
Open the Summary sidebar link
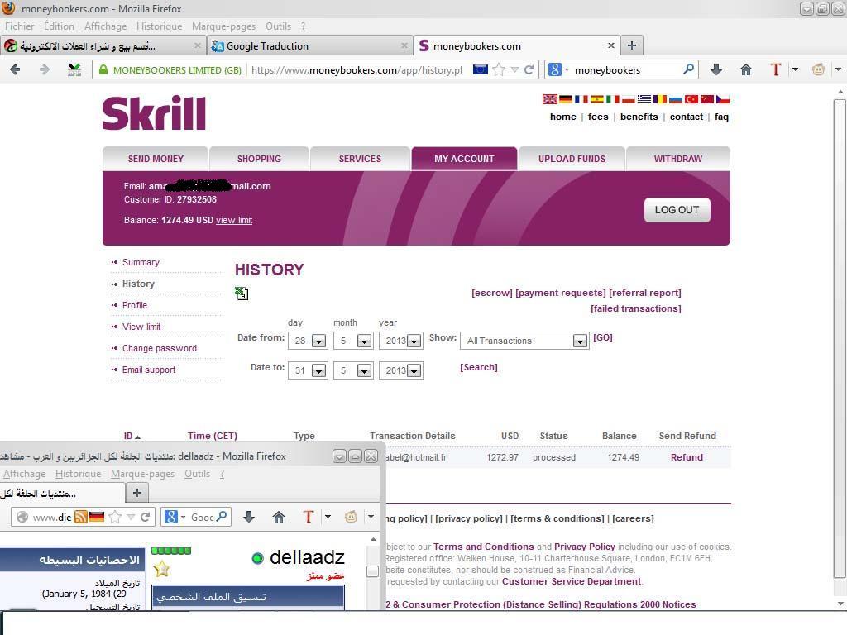[x=141, y=262]
